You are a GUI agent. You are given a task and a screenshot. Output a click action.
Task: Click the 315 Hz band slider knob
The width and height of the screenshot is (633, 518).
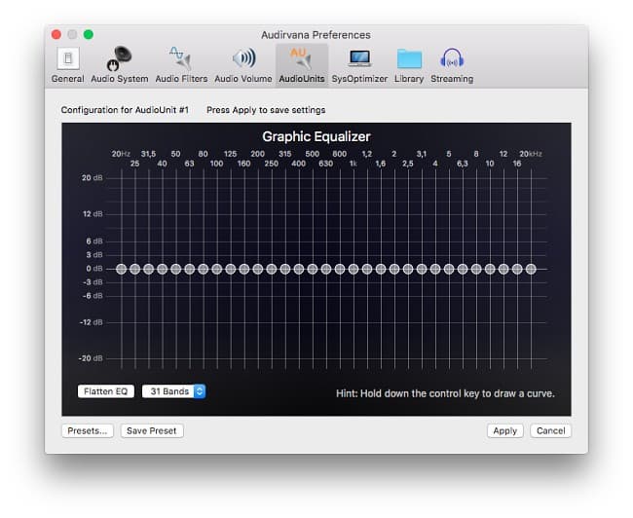(x=285, y=269)
